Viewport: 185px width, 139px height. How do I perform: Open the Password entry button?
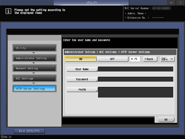82,79
